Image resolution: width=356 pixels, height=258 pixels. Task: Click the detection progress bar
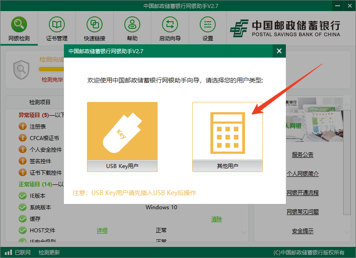click(51, 69)
